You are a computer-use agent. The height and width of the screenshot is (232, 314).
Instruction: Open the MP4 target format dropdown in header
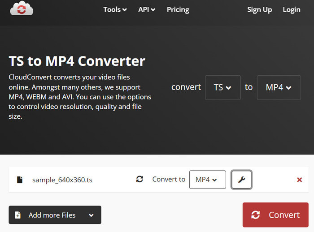click(x=279, y=87)
